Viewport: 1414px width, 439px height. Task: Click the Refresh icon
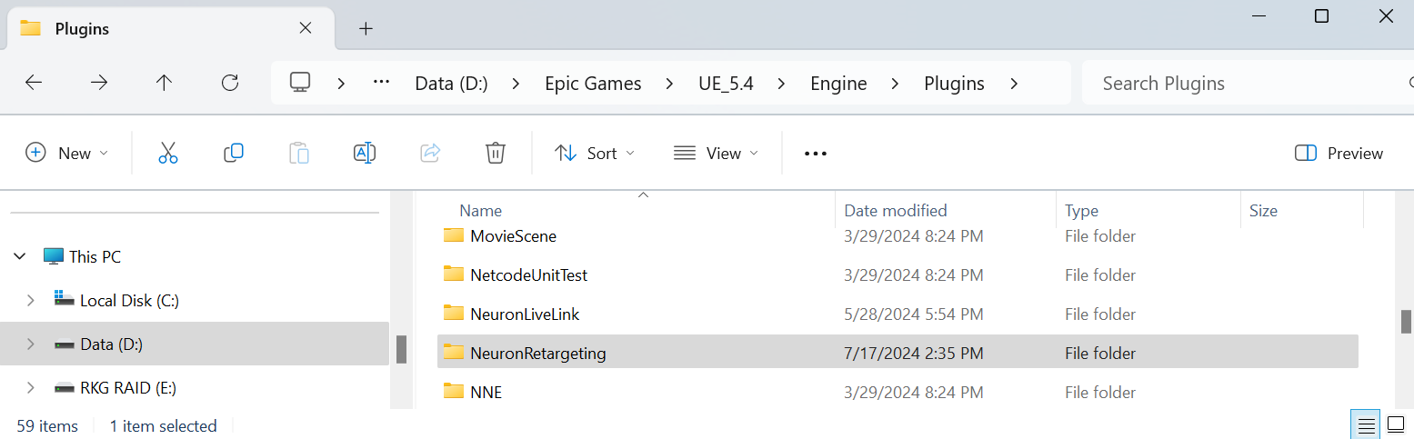[230, 83]
